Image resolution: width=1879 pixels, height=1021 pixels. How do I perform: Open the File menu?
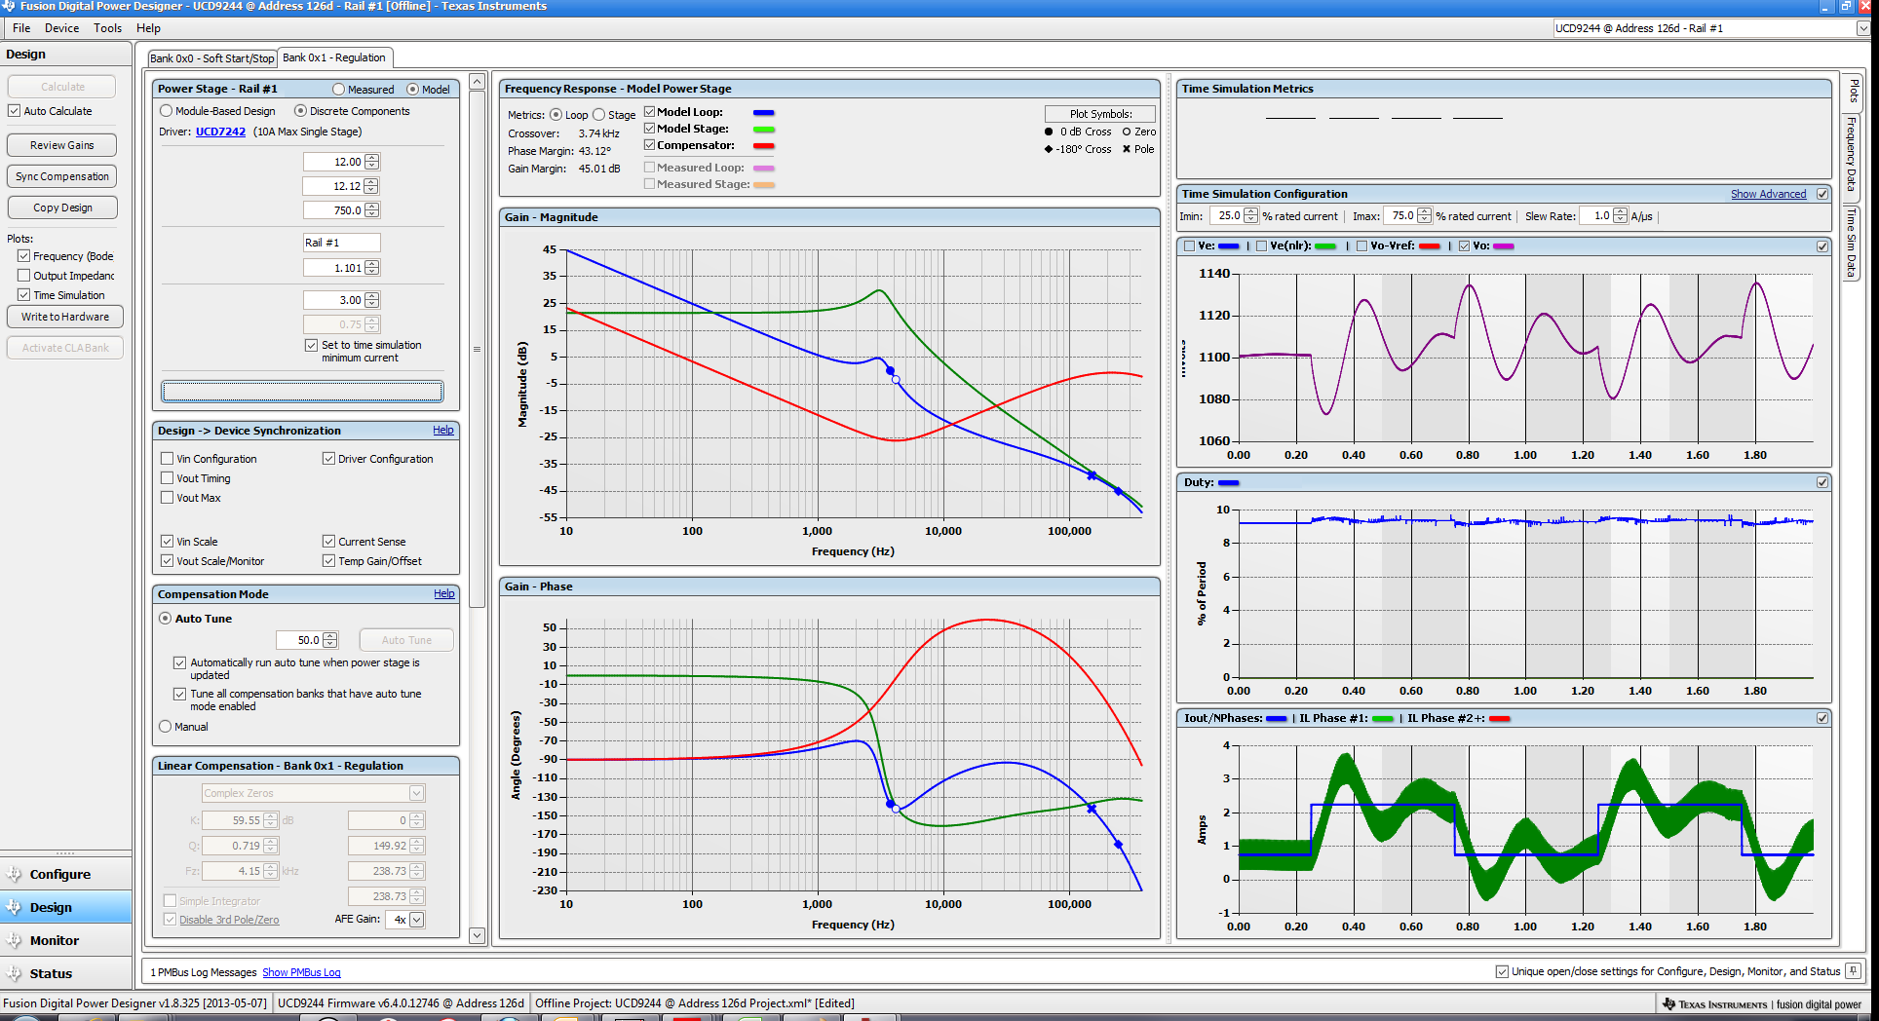[21, 28]
